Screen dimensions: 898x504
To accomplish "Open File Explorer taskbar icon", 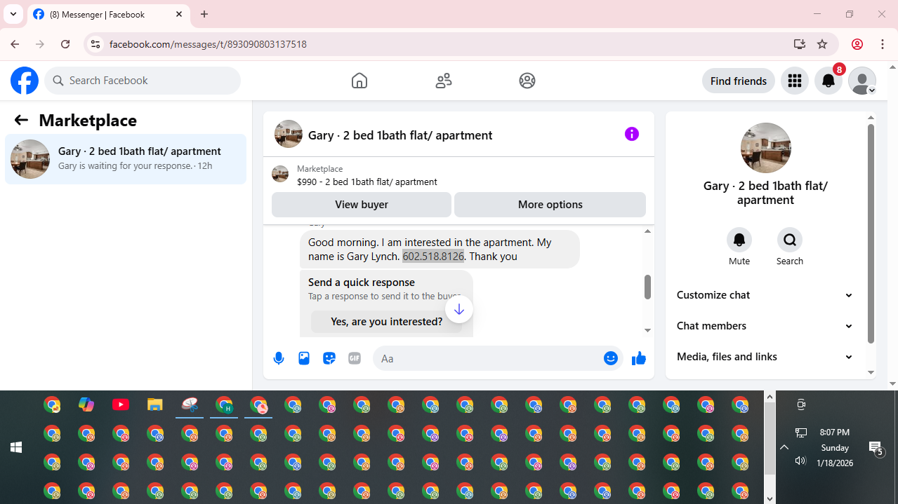I will 155,404.
